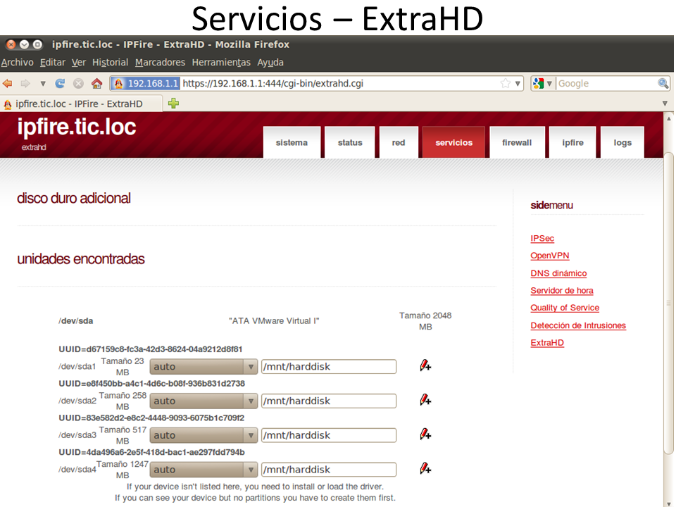Click the browser reload icon
The height and width of the screenshot is (507, 676).
coord(60,83)
